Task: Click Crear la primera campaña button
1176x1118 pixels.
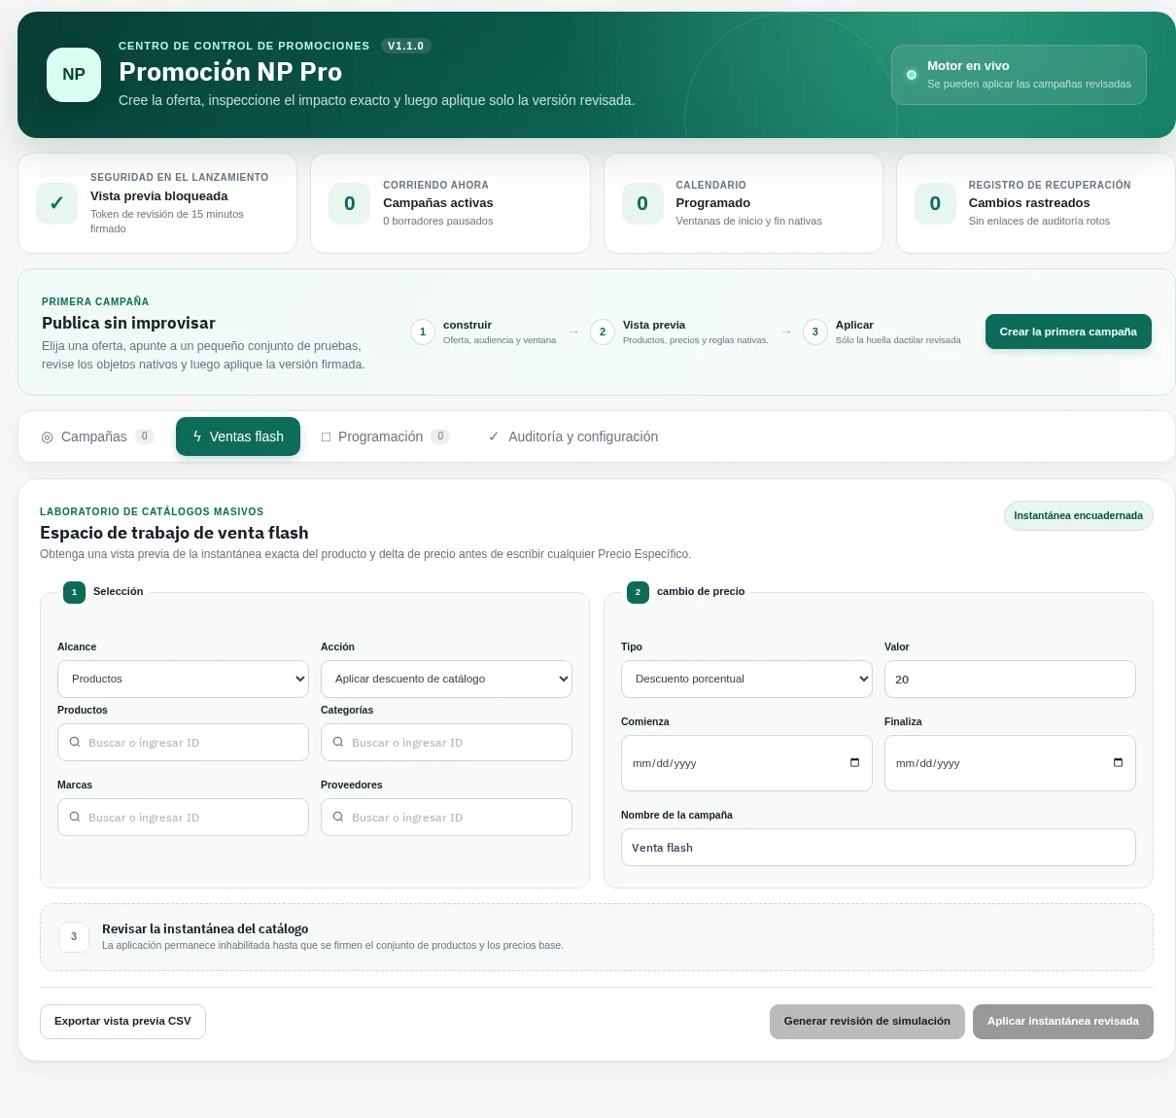Action: 1068,332
